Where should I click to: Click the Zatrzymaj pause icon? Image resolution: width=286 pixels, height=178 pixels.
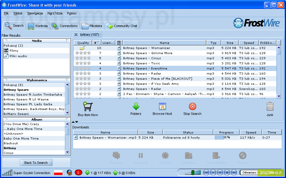click(141, 155)
